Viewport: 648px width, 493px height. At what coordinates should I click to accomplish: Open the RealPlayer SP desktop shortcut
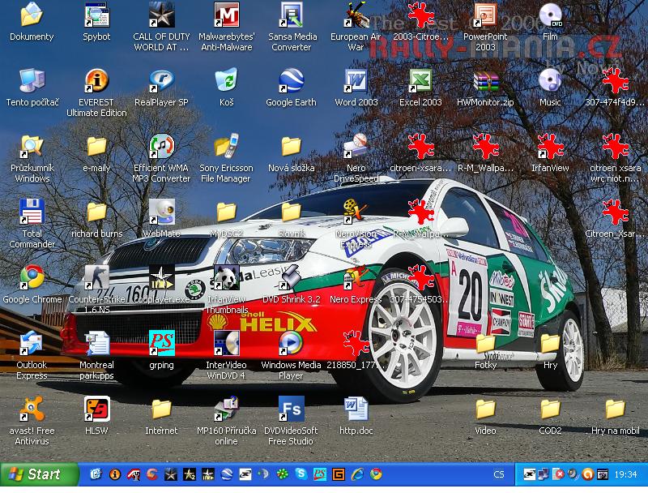coord(161,81)
